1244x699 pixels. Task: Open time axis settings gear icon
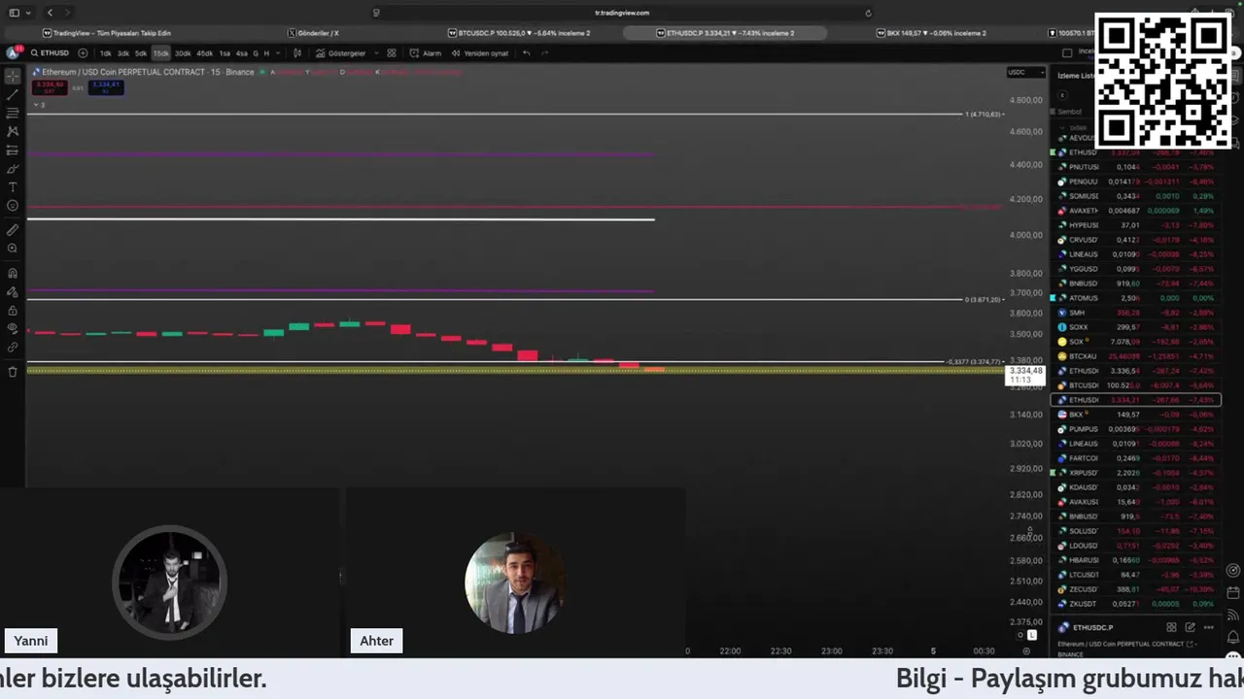click(1026, 651)
